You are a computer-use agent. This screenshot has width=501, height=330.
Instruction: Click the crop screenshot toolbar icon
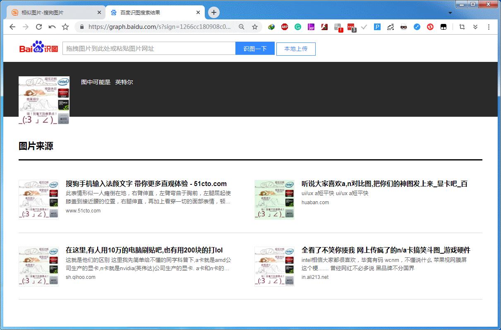(x=461, y=26)
